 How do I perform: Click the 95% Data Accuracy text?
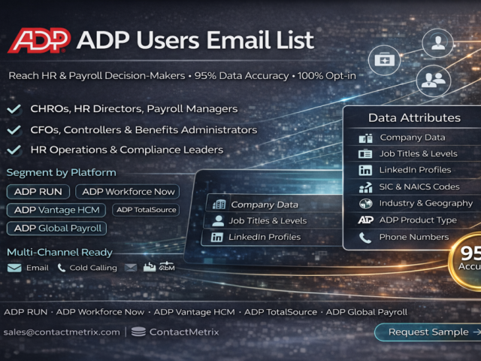click(241, 75)
